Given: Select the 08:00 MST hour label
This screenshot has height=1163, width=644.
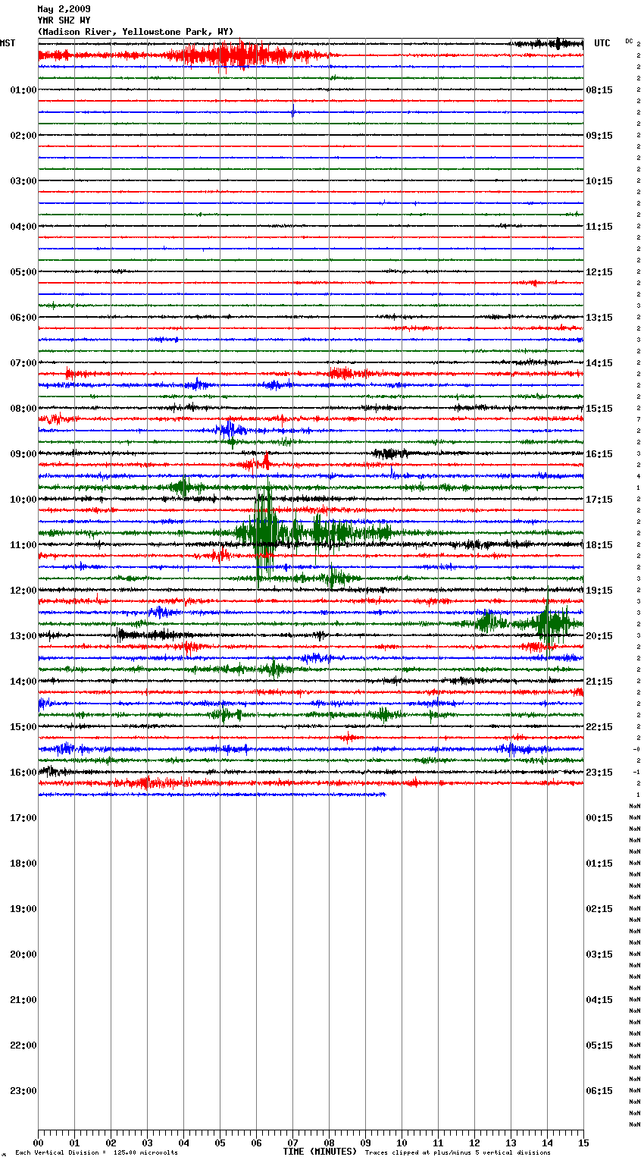Looking at the screenshot, I should click(23, 409).
